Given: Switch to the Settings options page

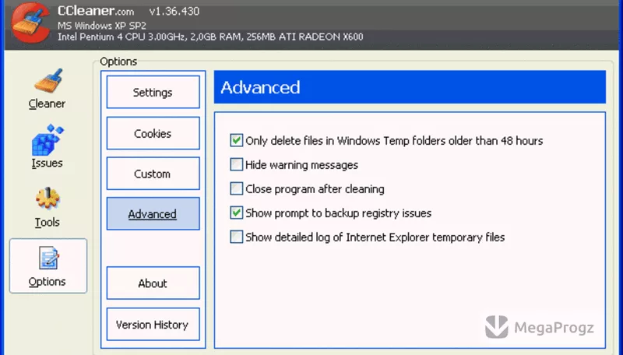Looking at the screenshot, I should tap(153, 92).
